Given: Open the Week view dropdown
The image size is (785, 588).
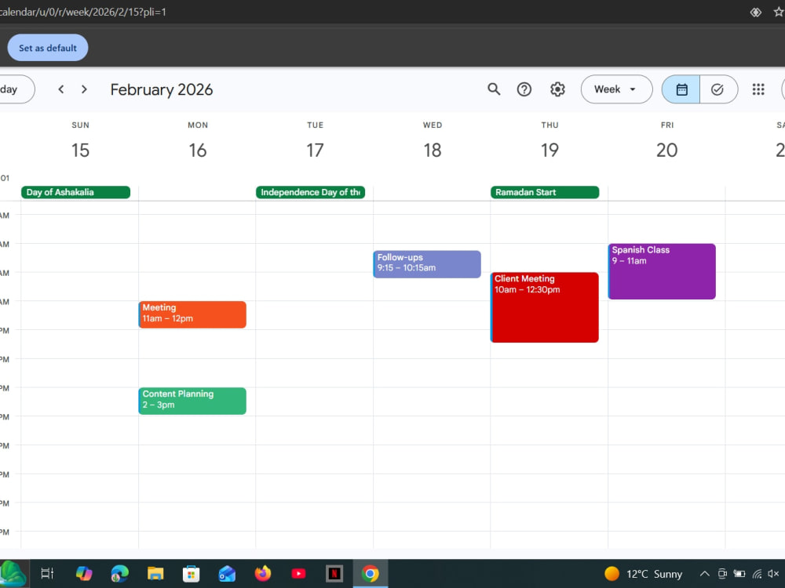Looking at the screenshot, I should coord(616,89).
